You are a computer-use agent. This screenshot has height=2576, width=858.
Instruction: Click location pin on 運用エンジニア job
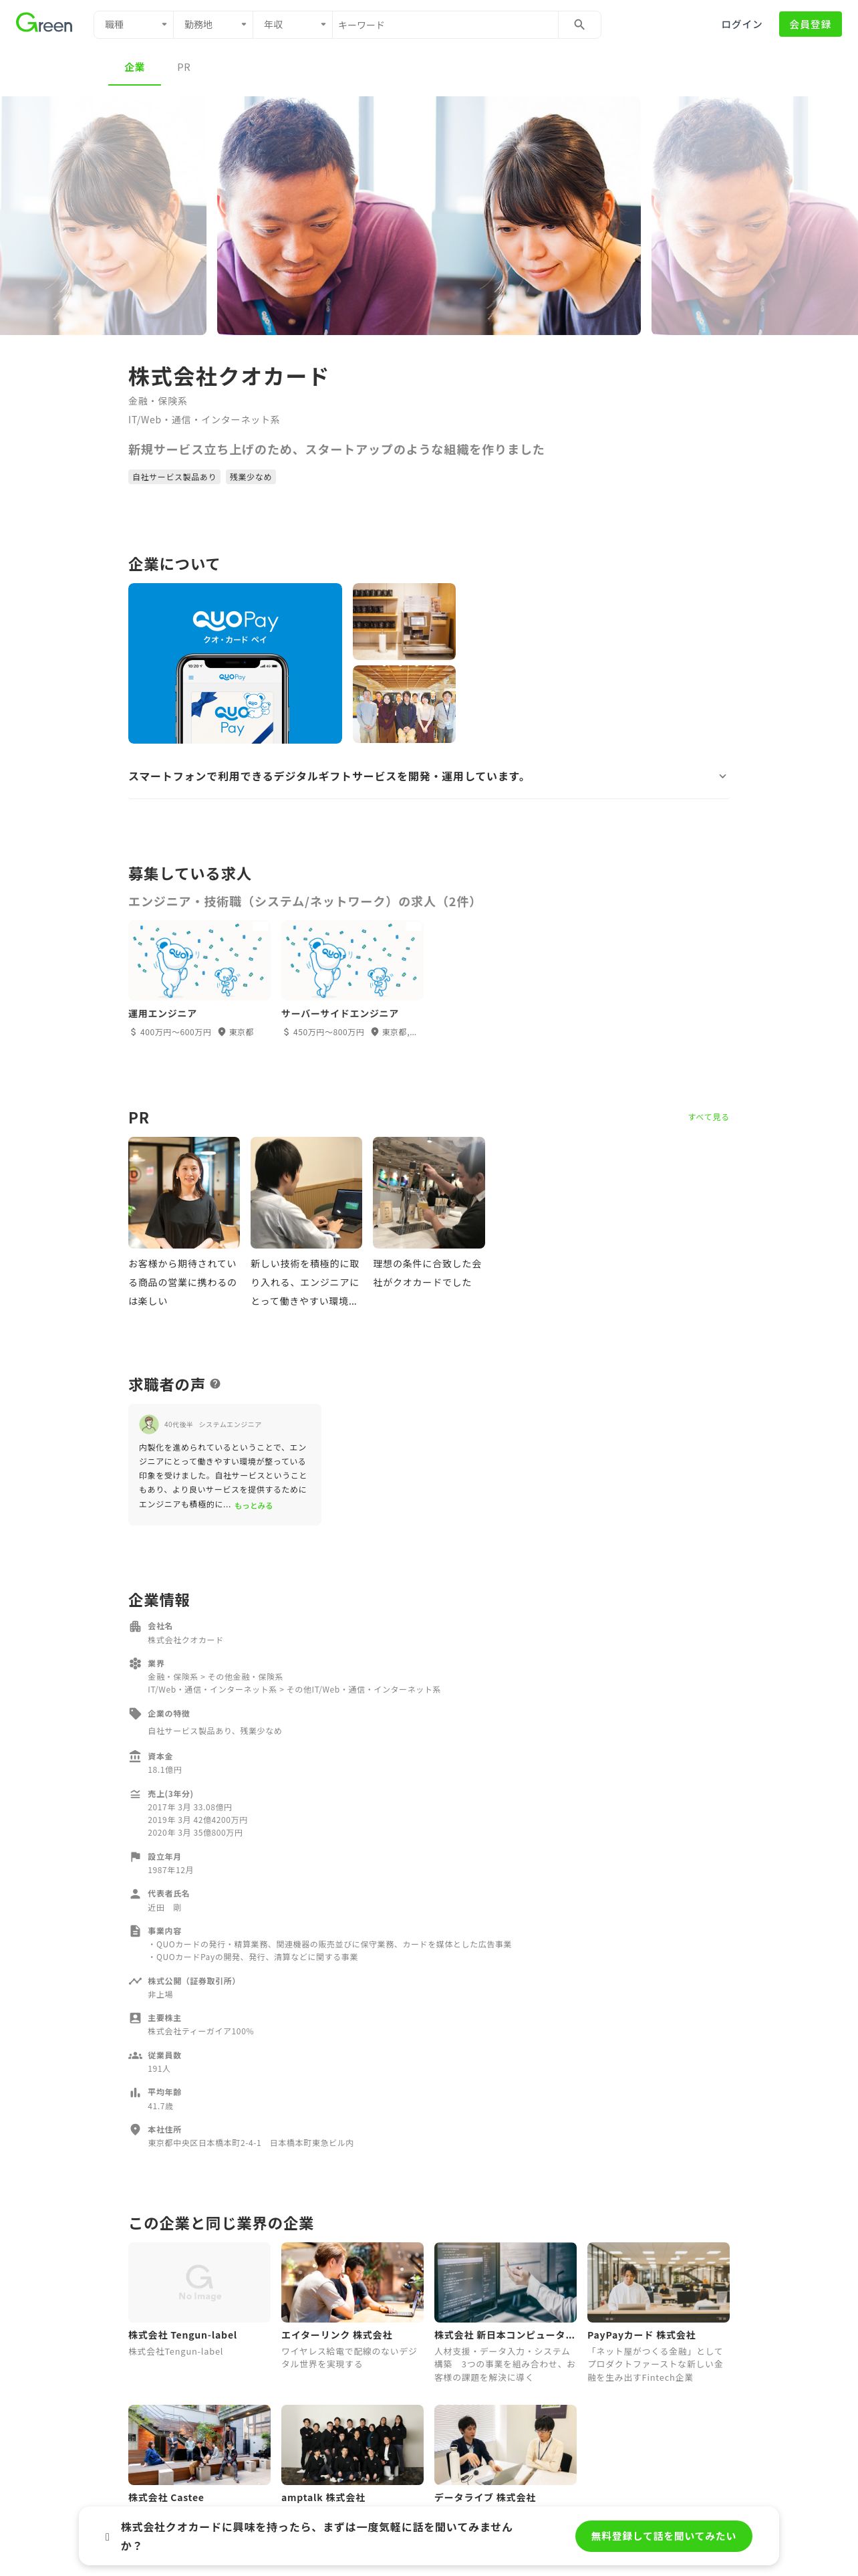click(222, 1032)
